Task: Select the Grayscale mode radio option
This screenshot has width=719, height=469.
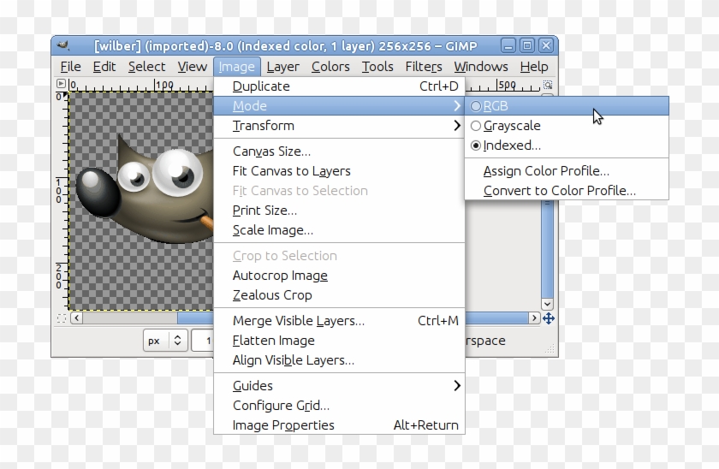Action: tap(567, 126)
